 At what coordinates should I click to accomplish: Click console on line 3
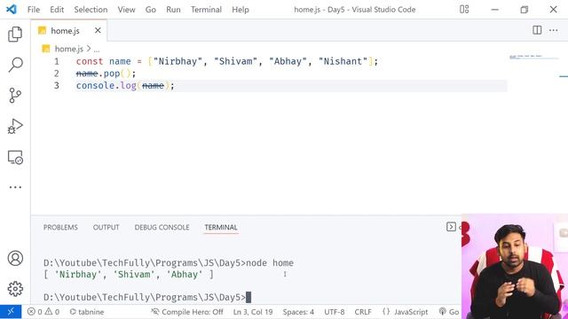(x=95, y=85)
